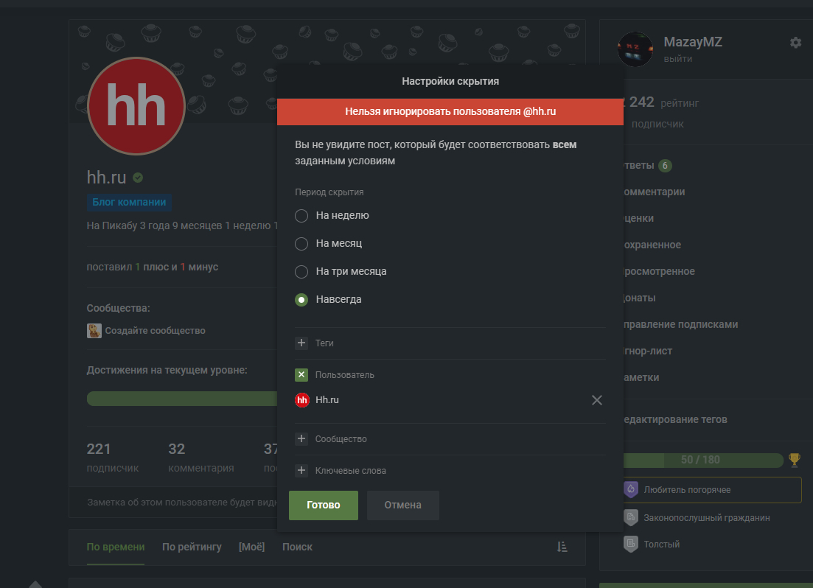The image size is (813, 588).
Task: Click community avatar icon beside Создайте сообщество
Action: point(94,330)
